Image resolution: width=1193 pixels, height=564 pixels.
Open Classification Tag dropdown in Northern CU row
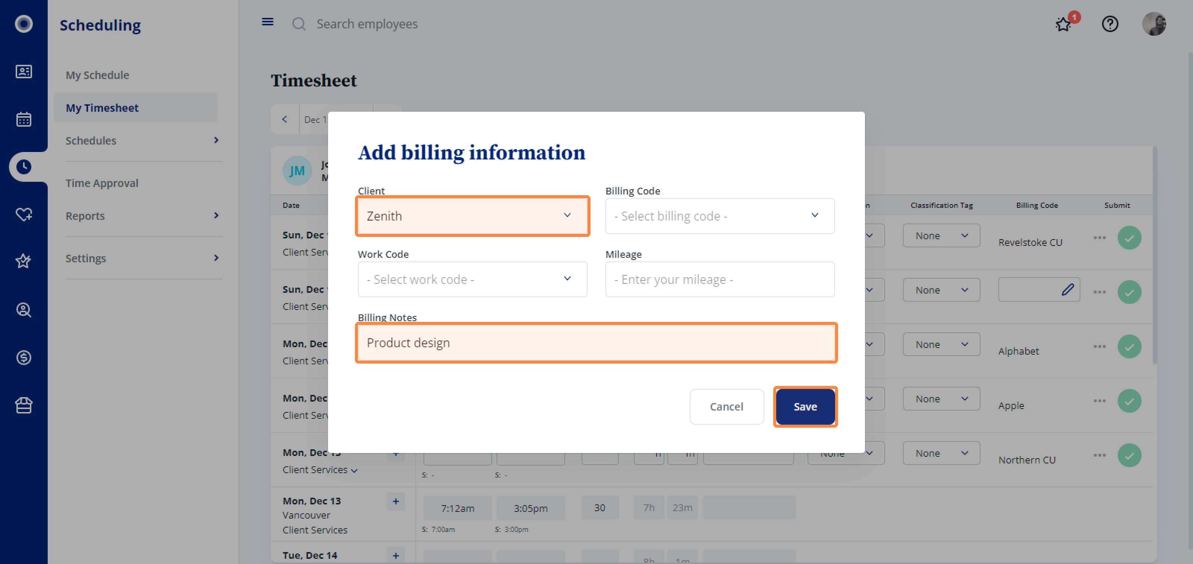coord(941,453)
